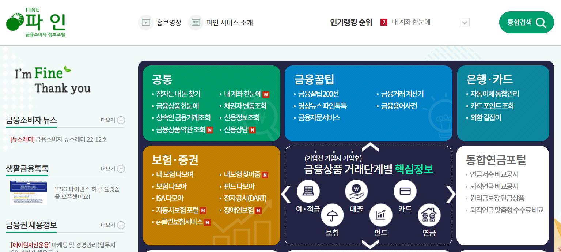The image size is (561, 252).
Task: Open 자동차보험 포털
Action: click(177, 210)
